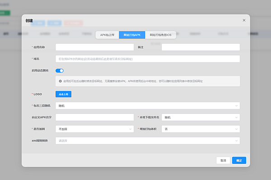Open the 增加打包体积 dropdown showing 否
This screenshot has width=271, height=180.
[201, 129]
